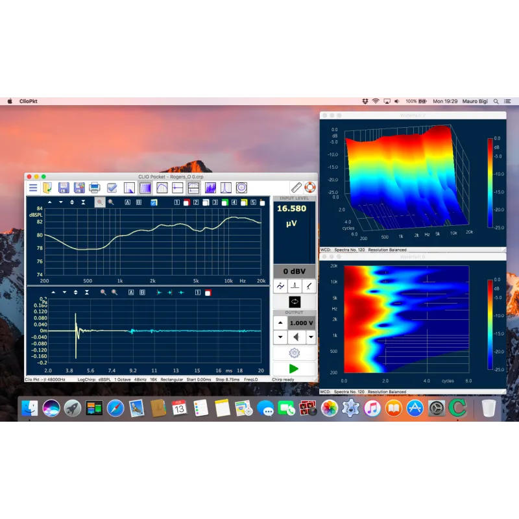
Task: Click first zoom magnifier in impulse graph
Action: point(103,293)
